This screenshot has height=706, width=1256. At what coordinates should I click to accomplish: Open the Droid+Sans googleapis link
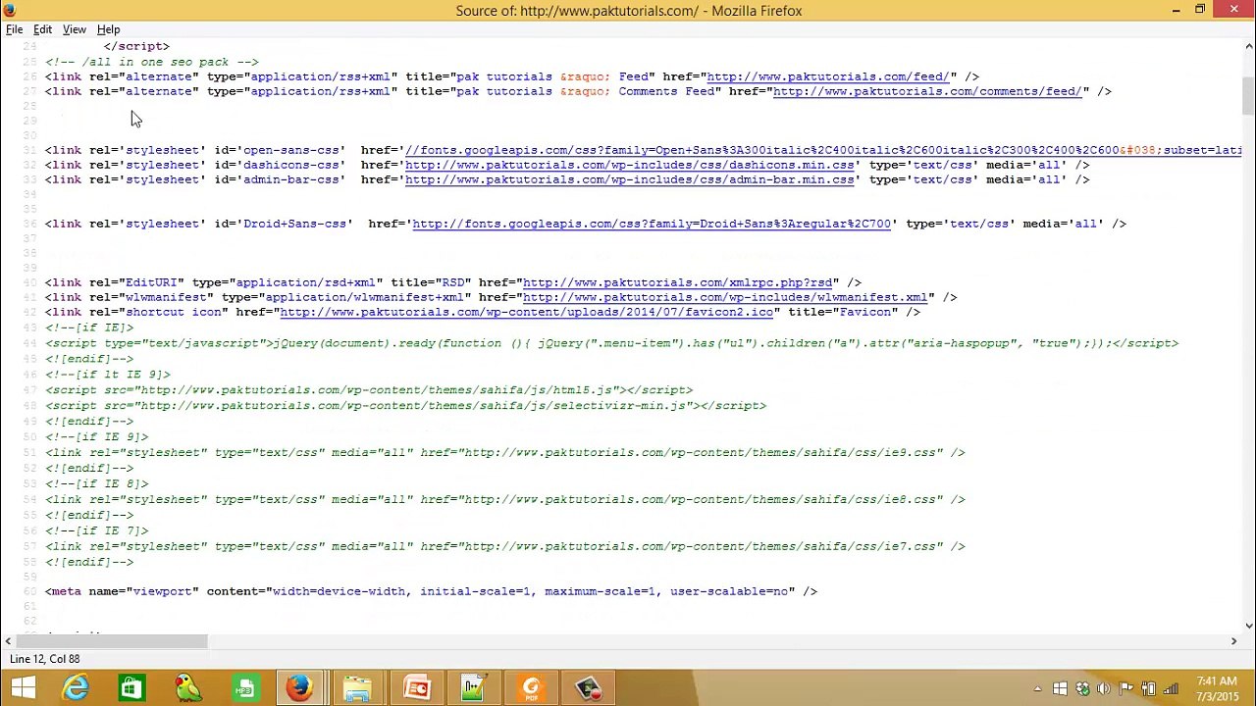click(652, 224)
